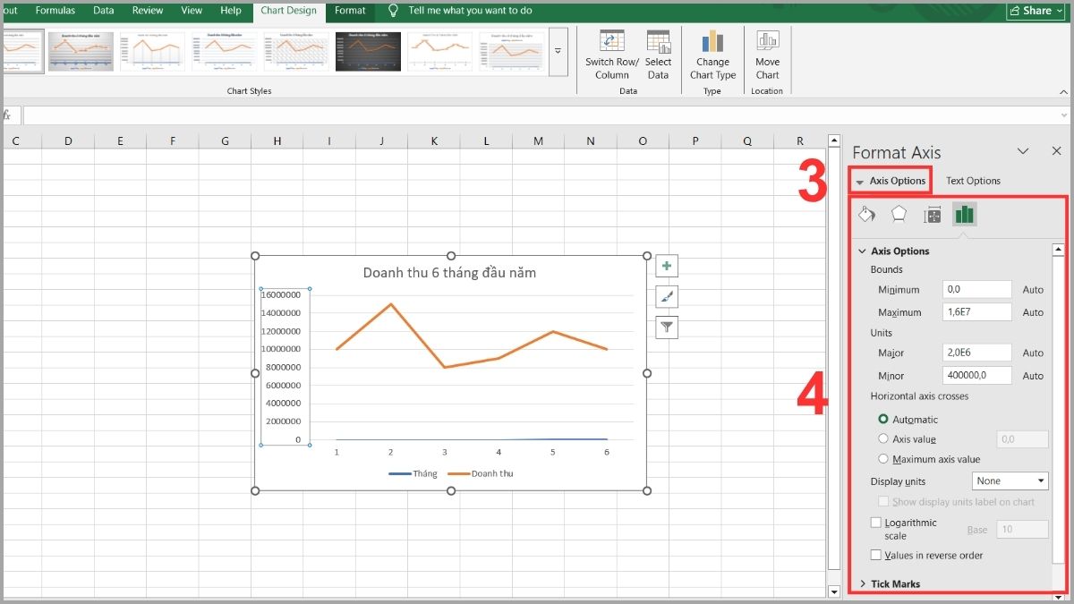Check Values in reverse order
This screenshot has width=1074, height=604.
pyautogui.click(x=876, y=556)
